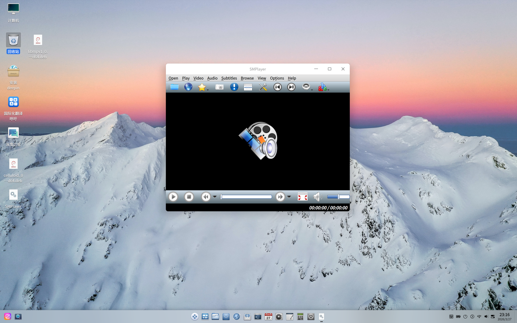Open the Video menu

[198, 78]
